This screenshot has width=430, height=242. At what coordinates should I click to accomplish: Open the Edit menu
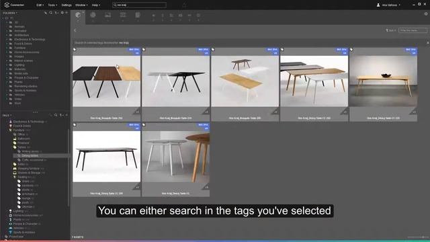coord(40,5)
